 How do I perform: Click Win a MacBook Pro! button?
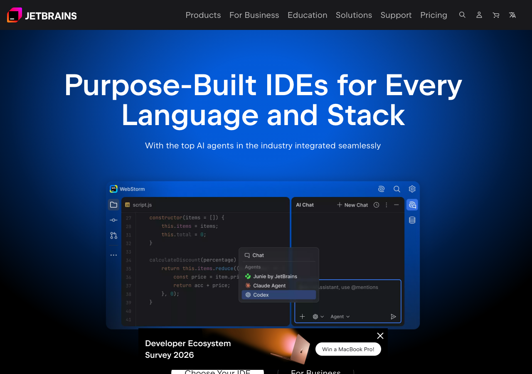pyautogui.click(x=348, y=349)
